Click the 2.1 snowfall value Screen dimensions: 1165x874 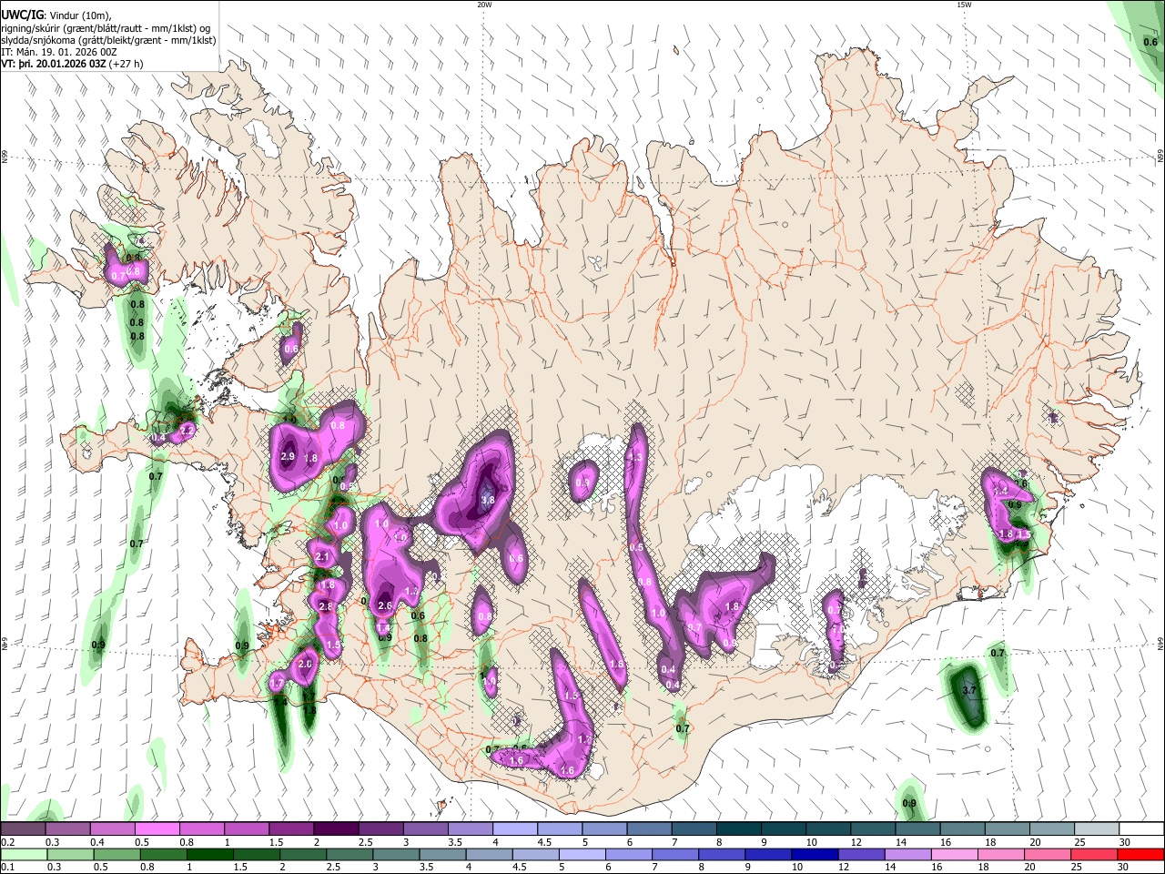pos(321,557)
